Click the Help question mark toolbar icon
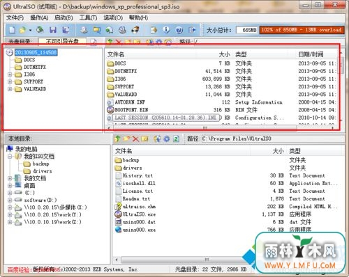Screen dimensions: 349x277 tap(179, 30)
